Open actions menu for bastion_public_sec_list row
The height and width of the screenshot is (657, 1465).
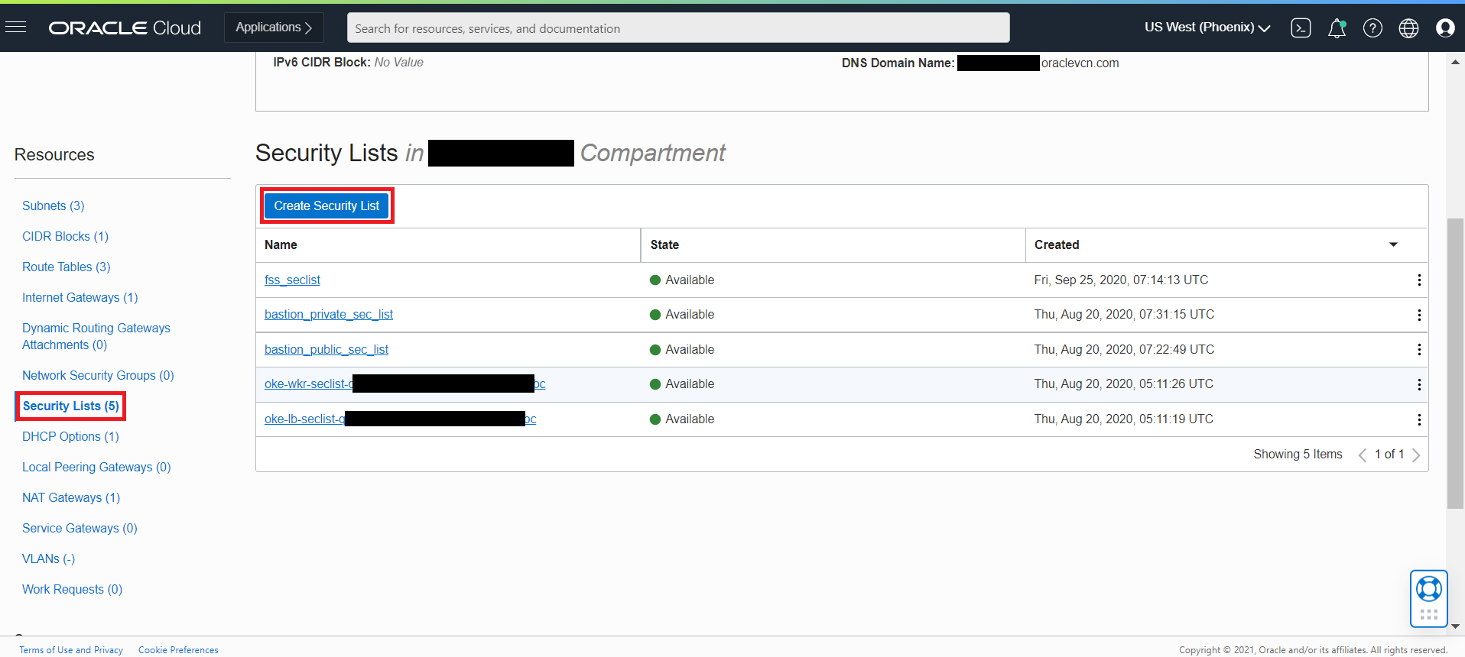tap(1419, 350)
